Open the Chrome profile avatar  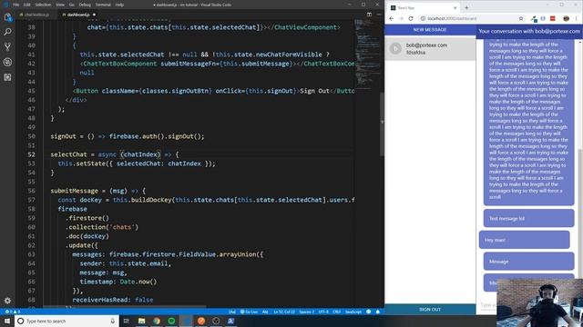click(x=566, y=18)
